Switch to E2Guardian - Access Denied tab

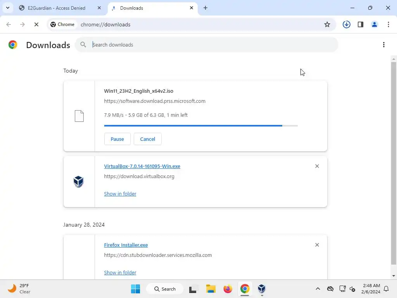[56, 8]
